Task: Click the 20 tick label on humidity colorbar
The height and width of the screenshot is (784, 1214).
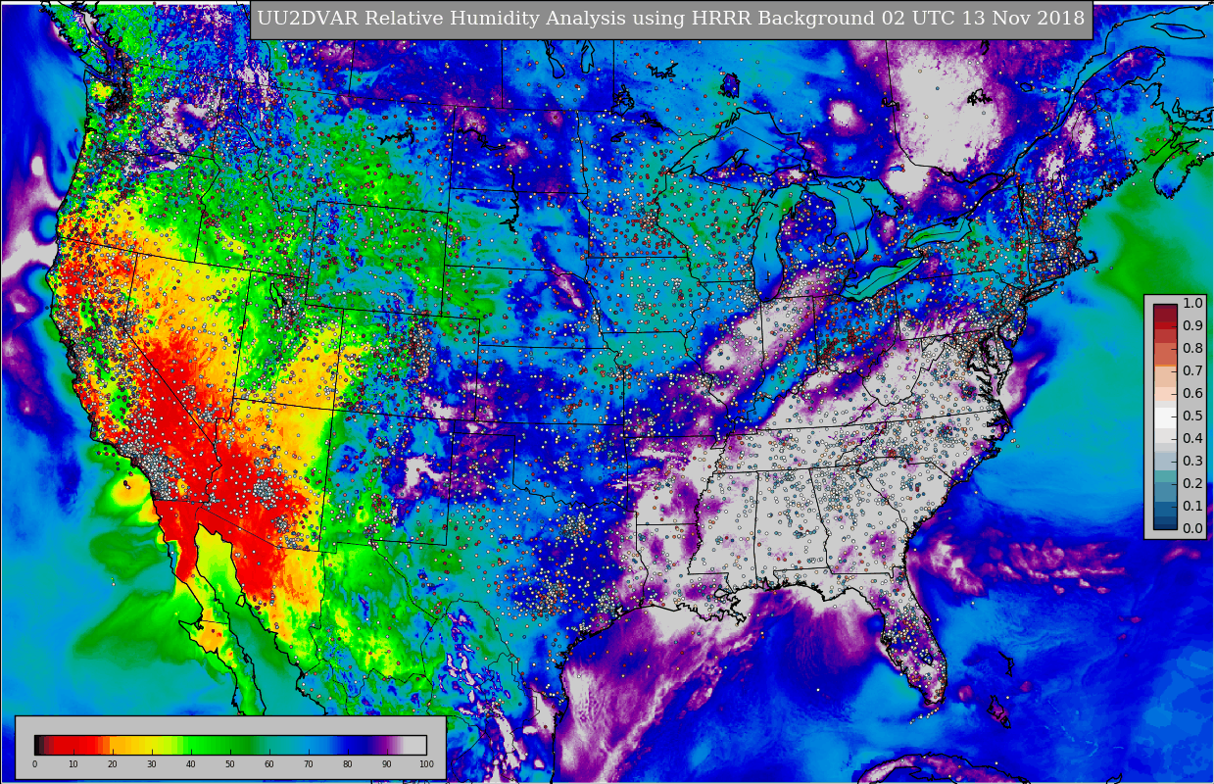Action: click(x=113, y=764)
